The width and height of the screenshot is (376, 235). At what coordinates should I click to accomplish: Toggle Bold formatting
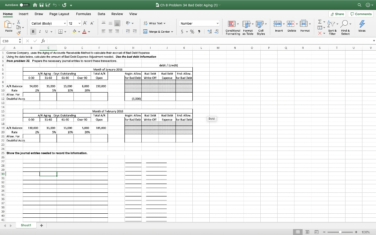point(33,32)
